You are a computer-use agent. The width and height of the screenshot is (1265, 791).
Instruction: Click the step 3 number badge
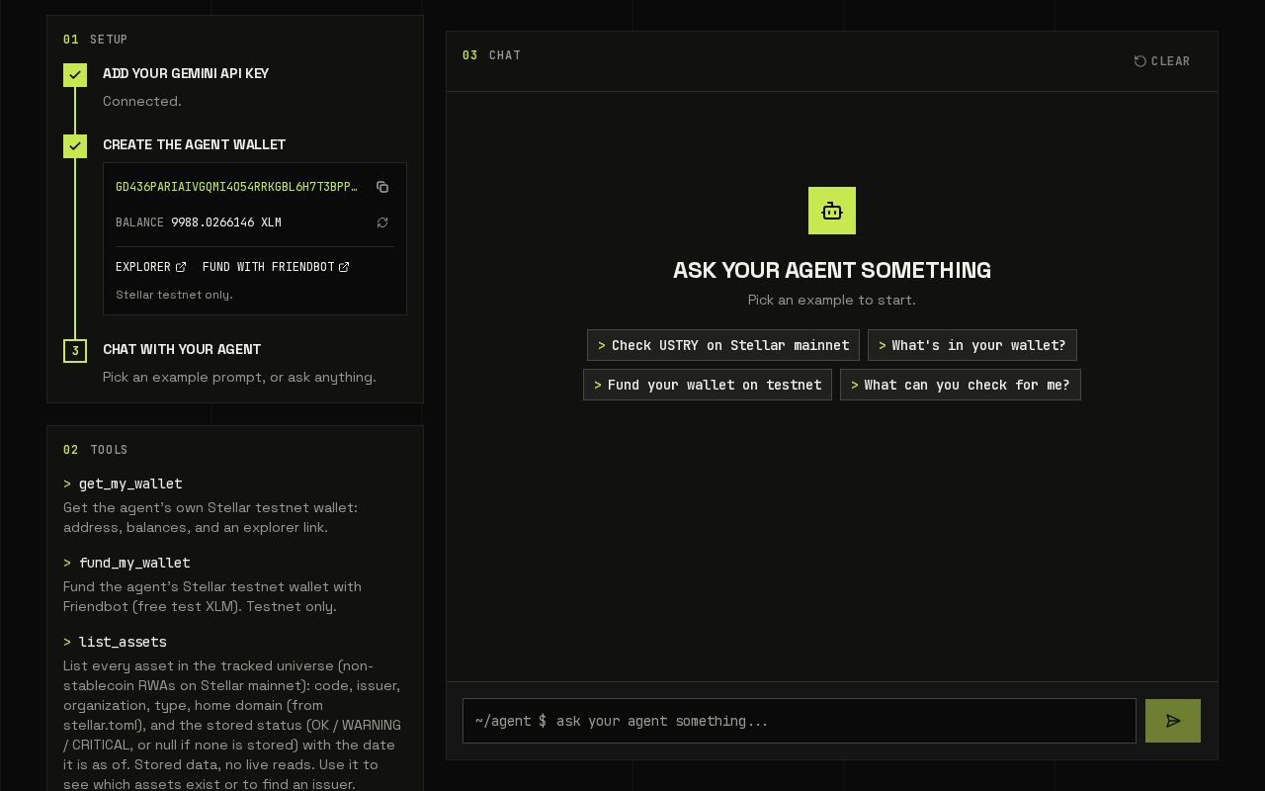click(75, 351)
